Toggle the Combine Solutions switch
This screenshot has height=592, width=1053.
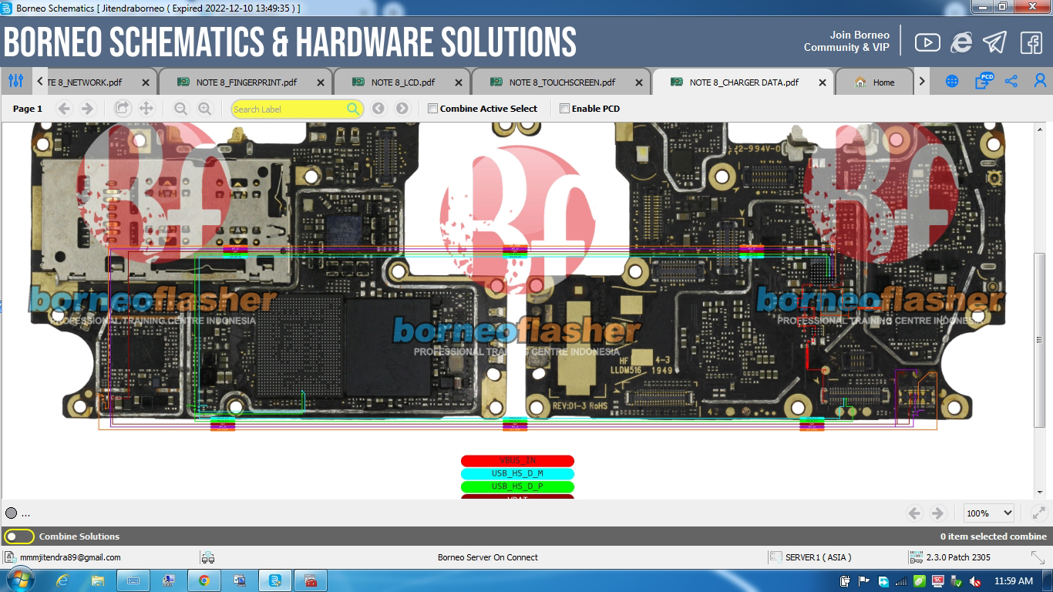tap(19, 536)
